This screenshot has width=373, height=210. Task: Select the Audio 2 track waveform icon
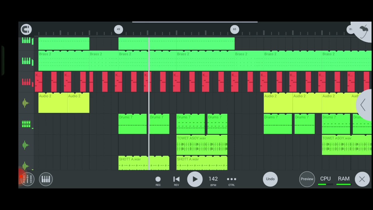[x=26, y=103]
